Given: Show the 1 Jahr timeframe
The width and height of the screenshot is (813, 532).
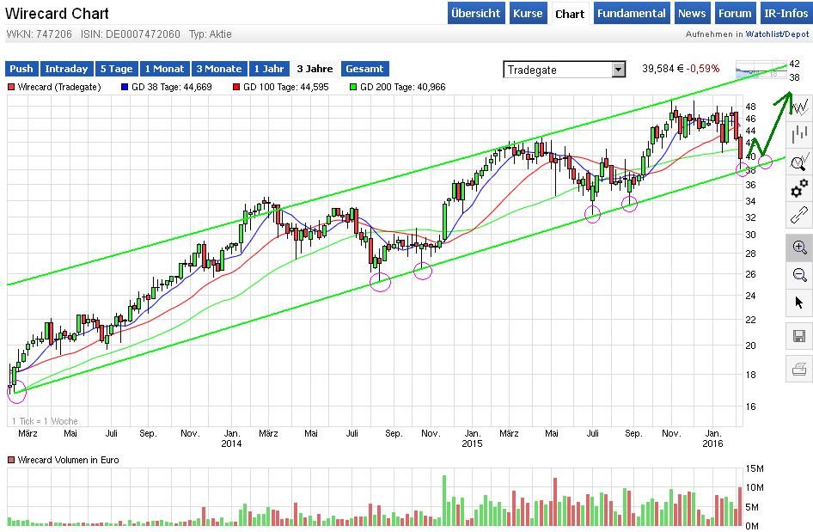Looking at the screenshot, I should (x=269, y=69).
